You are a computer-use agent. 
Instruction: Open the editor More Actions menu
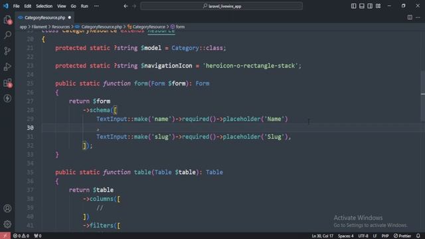(418, 18)
